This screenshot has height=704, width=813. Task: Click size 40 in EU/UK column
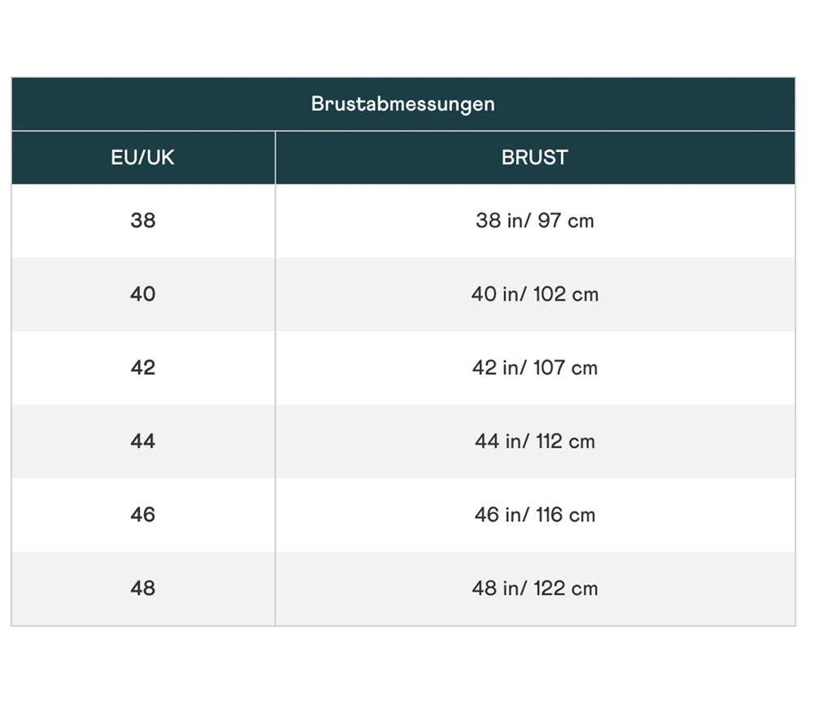click(x=143, y=293)
